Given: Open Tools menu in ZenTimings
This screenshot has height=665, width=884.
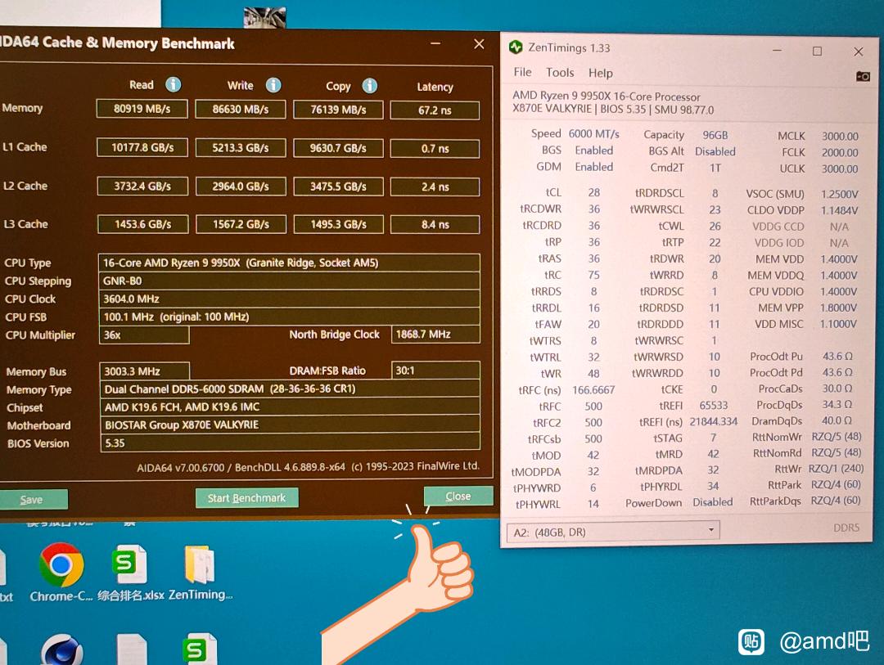Looking at the screenshot, I should click(560, 73).
